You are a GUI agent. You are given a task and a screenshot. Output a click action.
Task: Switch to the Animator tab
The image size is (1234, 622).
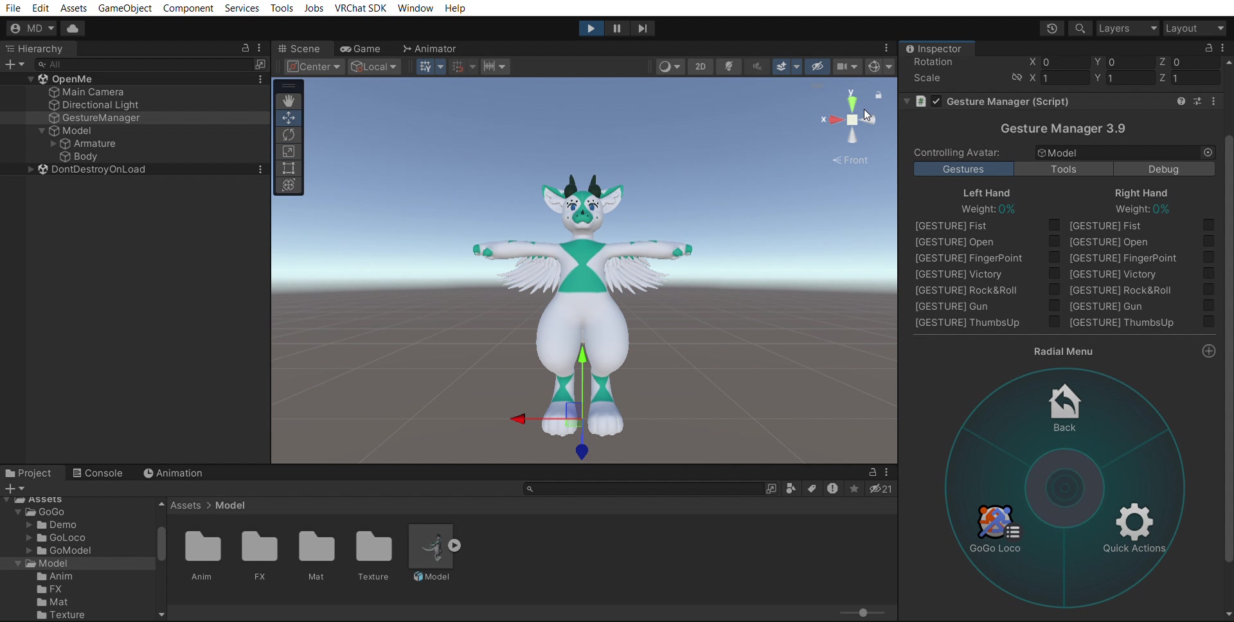point(429,49)
